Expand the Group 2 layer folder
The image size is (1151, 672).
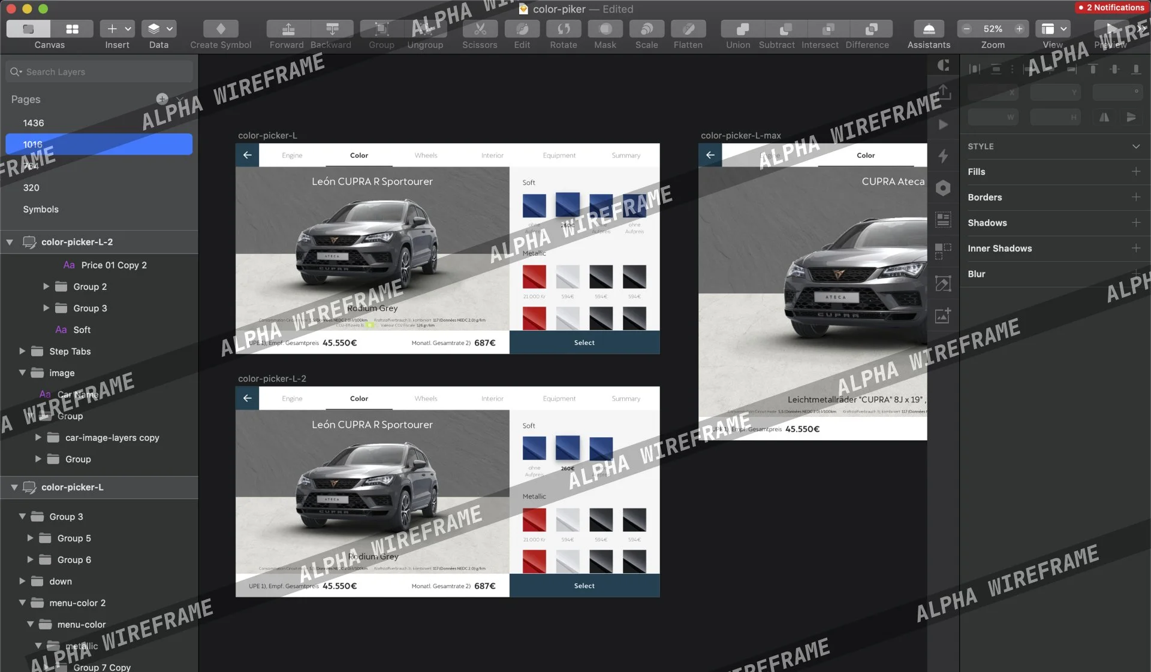point(46,287)
